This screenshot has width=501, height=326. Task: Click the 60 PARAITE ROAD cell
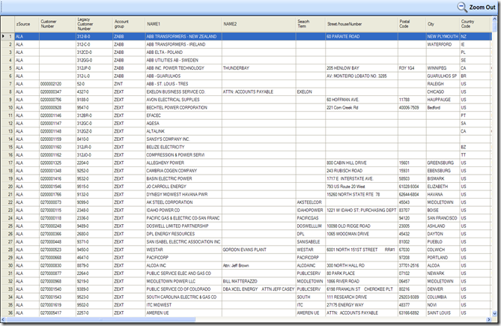[x=362, y=37]
